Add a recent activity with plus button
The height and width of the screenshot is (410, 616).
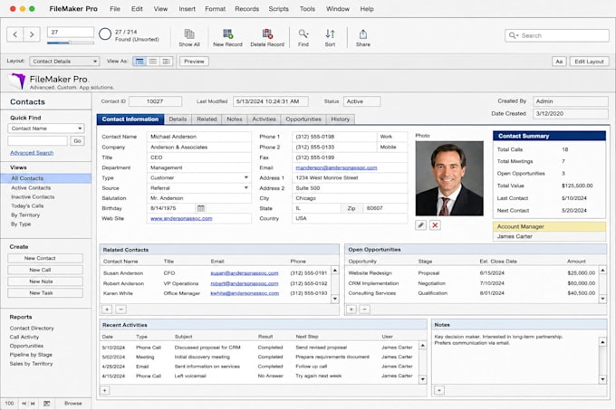pyautogui.click(x=105, y=390)
